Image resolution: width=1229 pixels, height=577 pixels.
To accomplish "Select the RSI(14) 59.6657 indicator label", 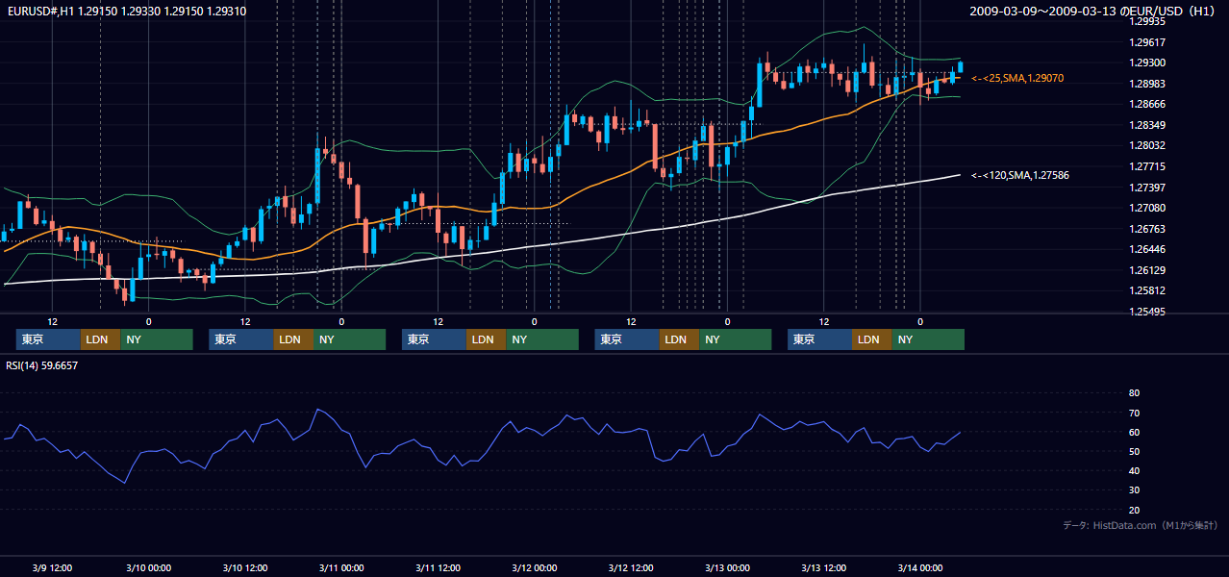I will tap(41, 365).
